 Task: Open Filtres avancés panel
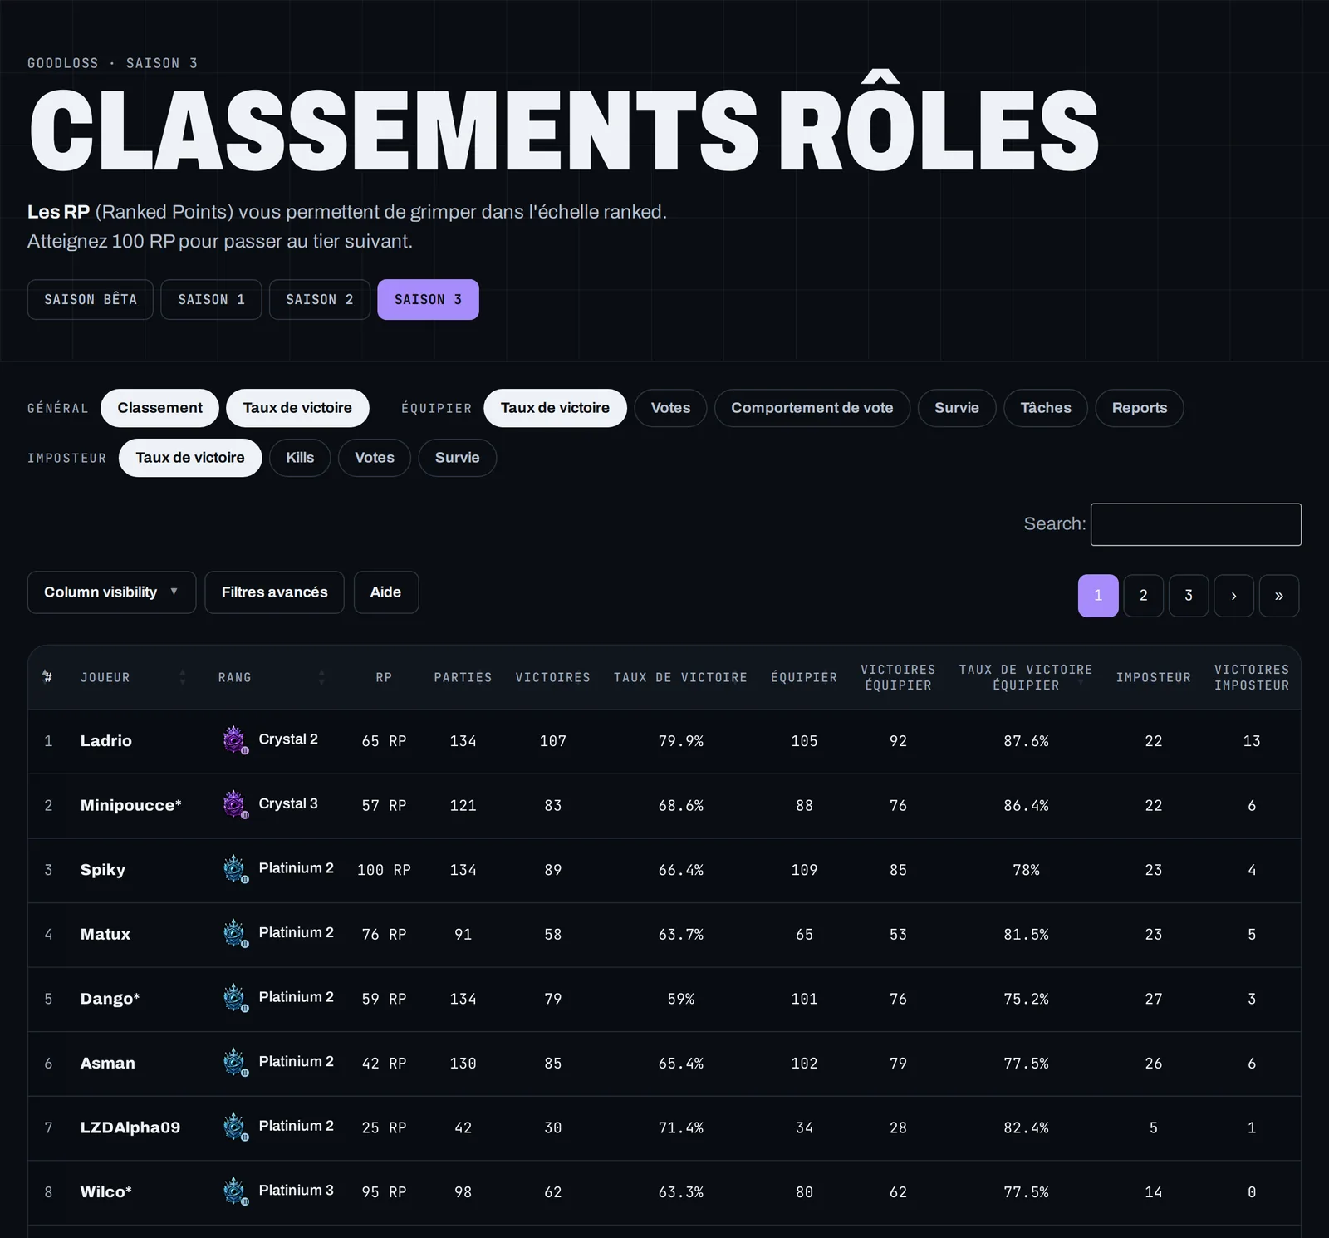[x=274, y=592]
